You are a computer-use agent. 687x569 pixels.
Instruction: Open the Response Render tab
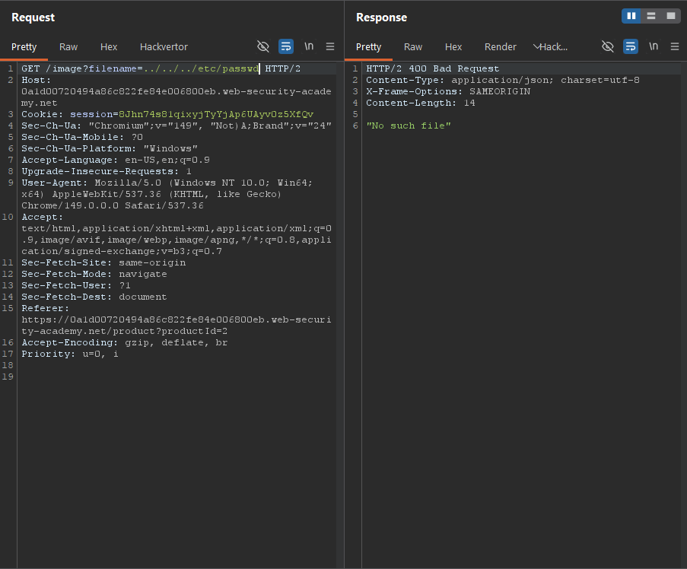point(501,47)
